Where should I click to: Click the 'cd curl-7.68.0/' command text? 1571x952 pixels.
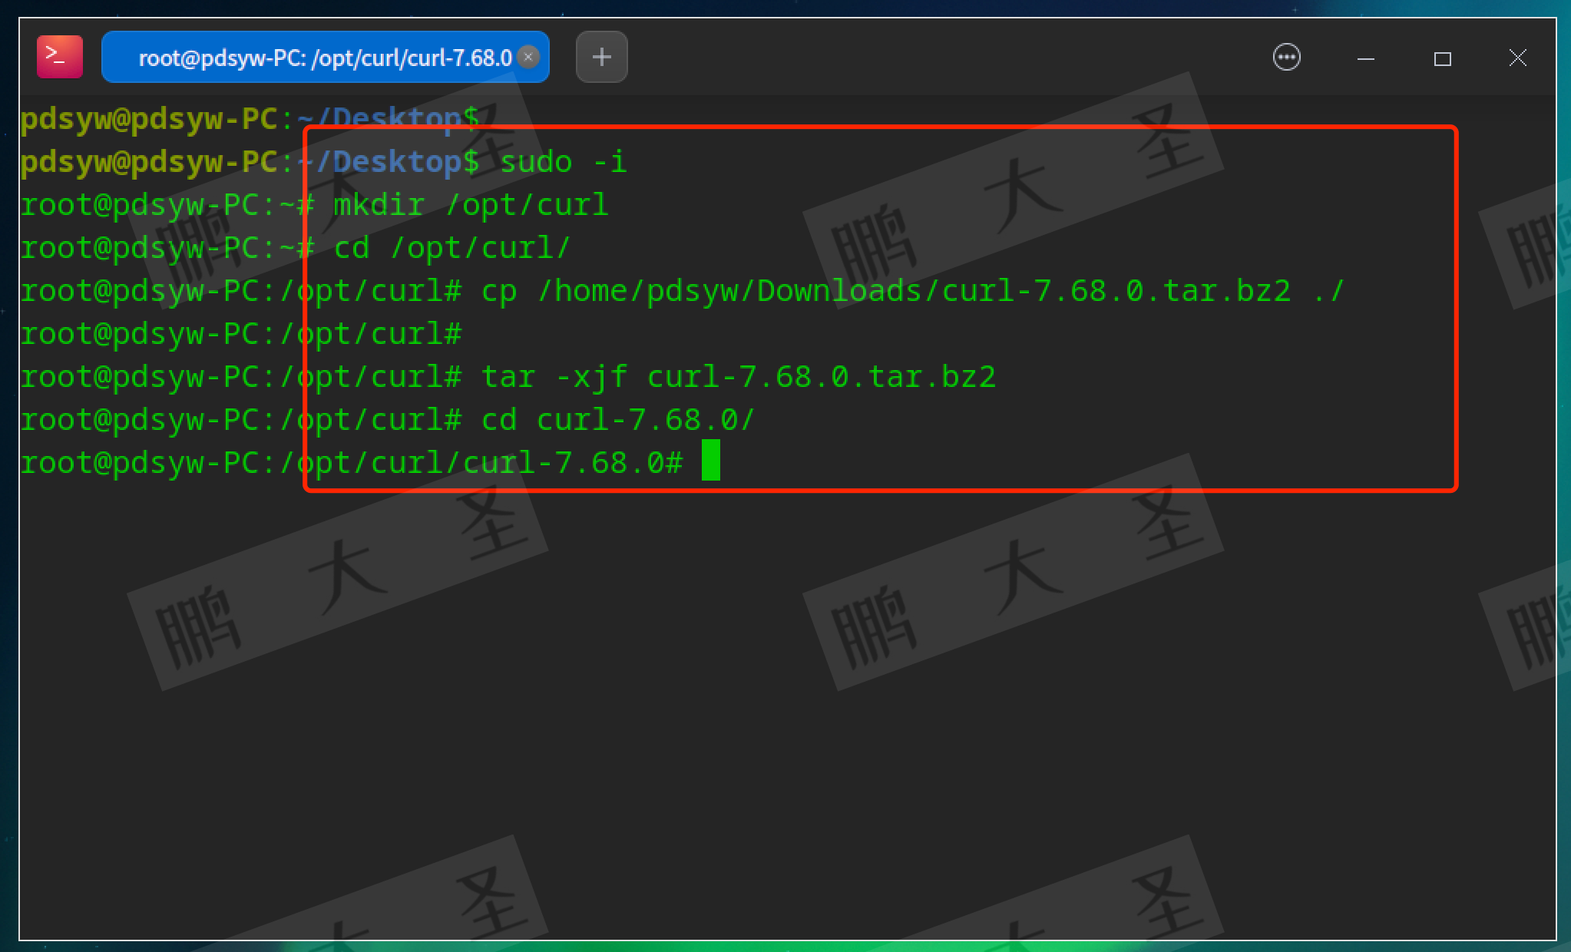(618, 420)
